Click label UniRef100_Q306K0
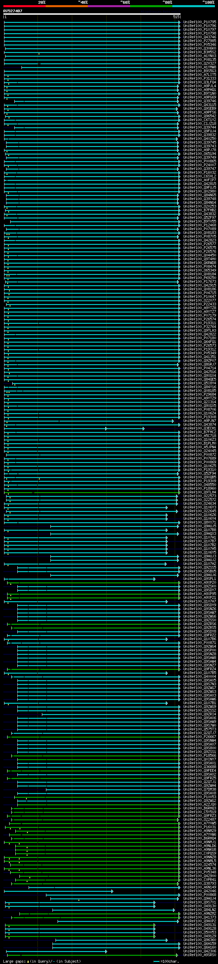218x964 pixels. [x=200, y=48]
